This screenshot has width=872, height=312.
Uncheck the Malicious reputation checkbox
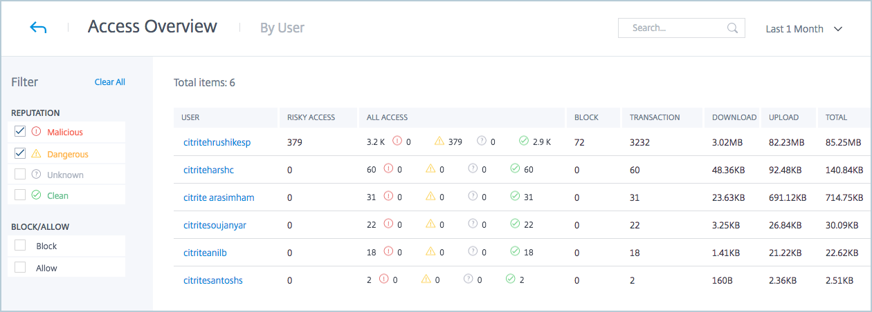20,132
